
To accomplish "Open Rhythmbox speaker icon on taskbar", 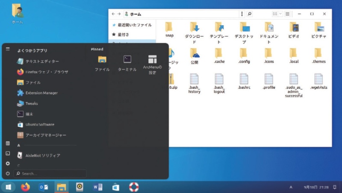I will (x=80, y=187).
